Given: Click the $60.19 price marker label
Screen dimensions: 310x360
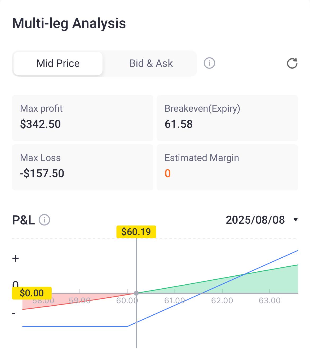Looking at the screenshot, I should pos(136,232).
